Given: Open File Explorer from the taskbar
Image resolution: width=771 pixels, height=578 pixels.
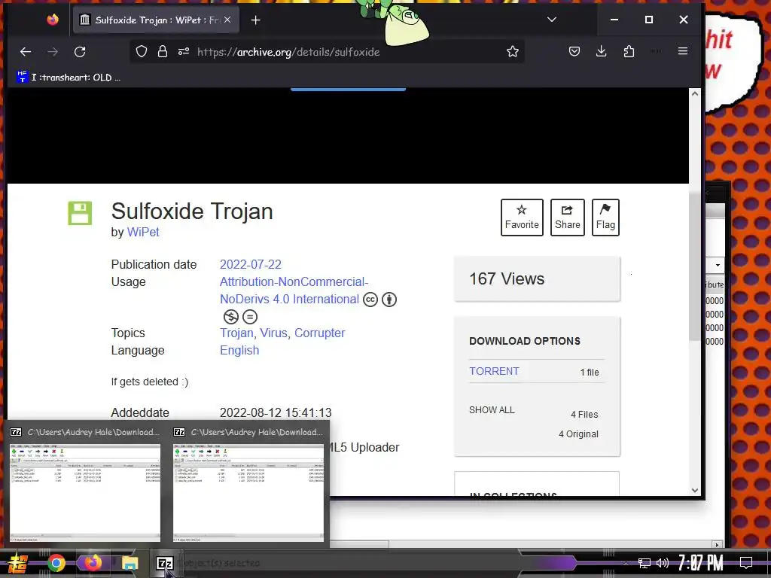Looking at the screenshot, I should click(130, 563).
